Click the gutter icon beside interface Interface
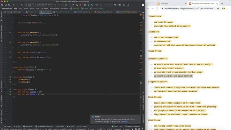The height and width of the screenshot is (130, 231). pyautogui.click(x=10, y=77)
